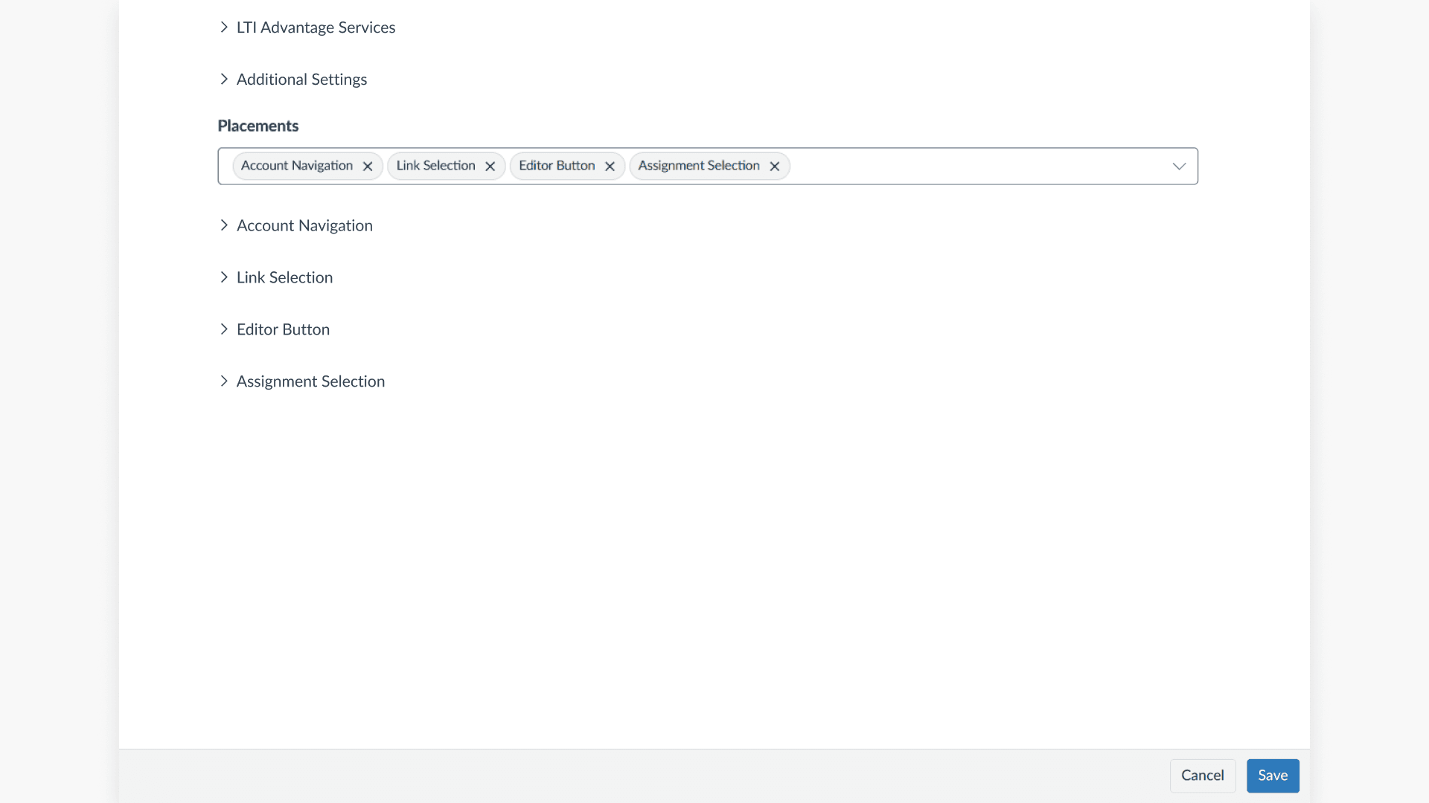Click Assignment Selection section label
Viewport: 1429px width, 803px height.
tap(310, 381)
